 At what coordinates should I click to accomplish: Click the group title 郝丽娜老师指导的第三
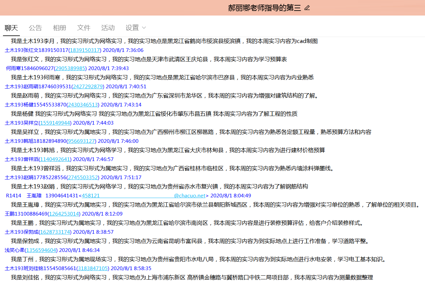coord(264,8)
